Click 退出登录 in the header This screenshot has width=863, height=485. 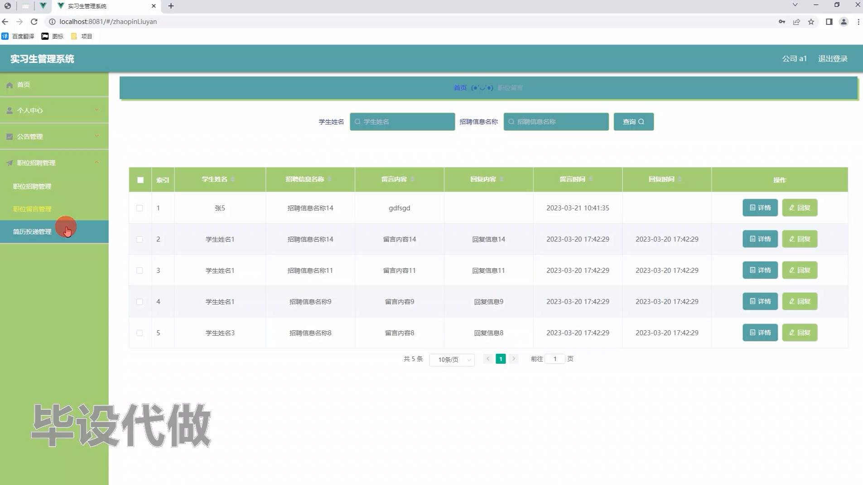tap(833, 59)
